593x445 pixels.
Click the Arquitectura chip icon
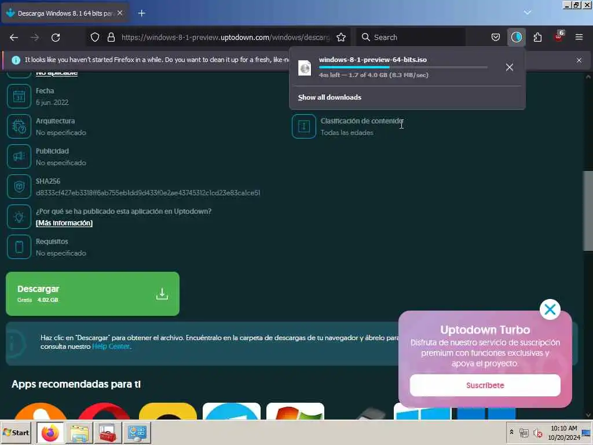[x=19, y=126]
